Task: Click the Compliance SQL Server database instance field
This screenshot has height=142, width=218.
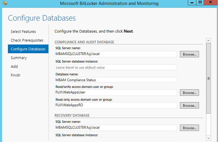Action: tap(116, 67)
